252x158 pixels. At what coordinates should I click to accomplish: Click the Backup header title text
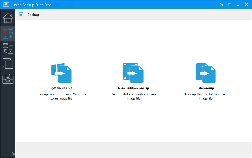33,15
